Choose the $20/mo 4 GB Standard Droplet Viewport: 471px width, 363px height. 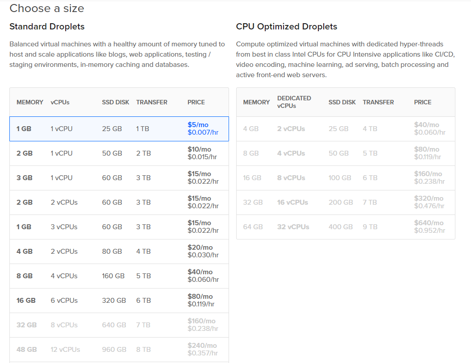point(119,252)
